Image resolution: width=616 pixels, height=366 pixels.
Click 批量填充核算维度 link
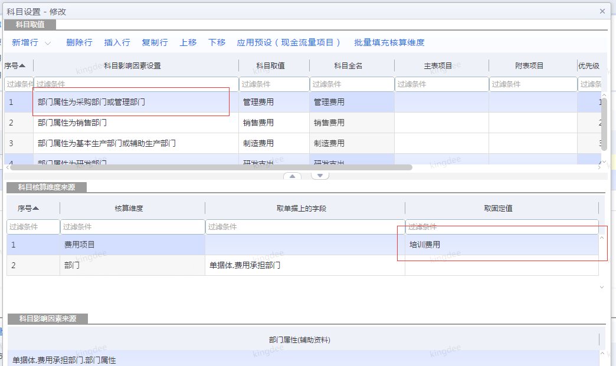(389, 42)
